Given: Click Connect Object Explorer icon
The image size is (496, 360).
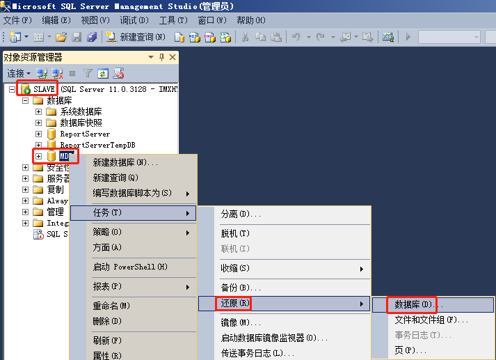Looking at the screenshot, I should click(42, 73).
